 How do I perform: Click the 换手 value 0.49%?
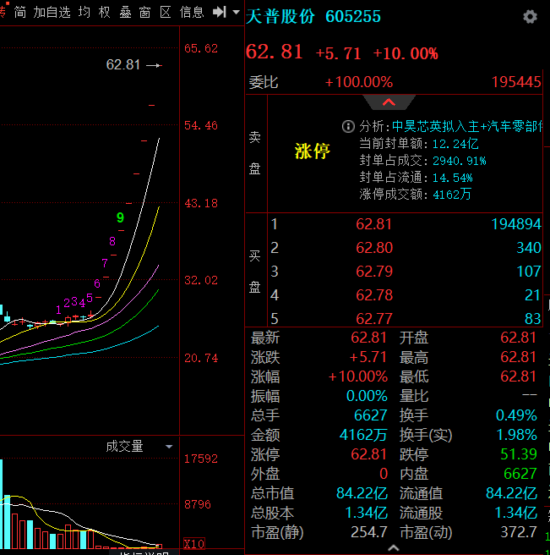point(516,415)
